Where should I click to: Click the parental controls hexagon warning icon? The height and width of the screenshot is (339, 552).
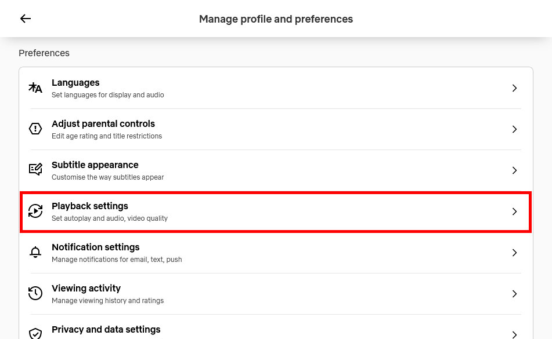(35, 129)
